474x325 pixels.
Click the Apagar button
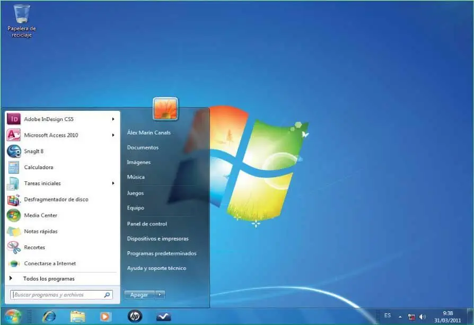(139, 294)
